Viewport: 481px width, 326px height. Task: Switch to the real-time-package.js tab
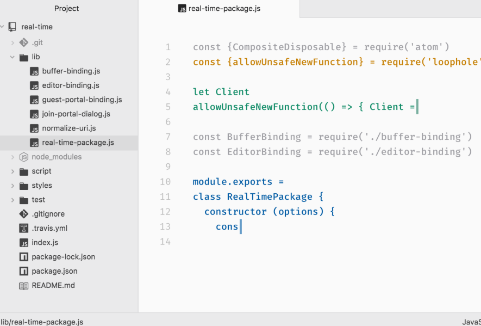click(223, 9)
